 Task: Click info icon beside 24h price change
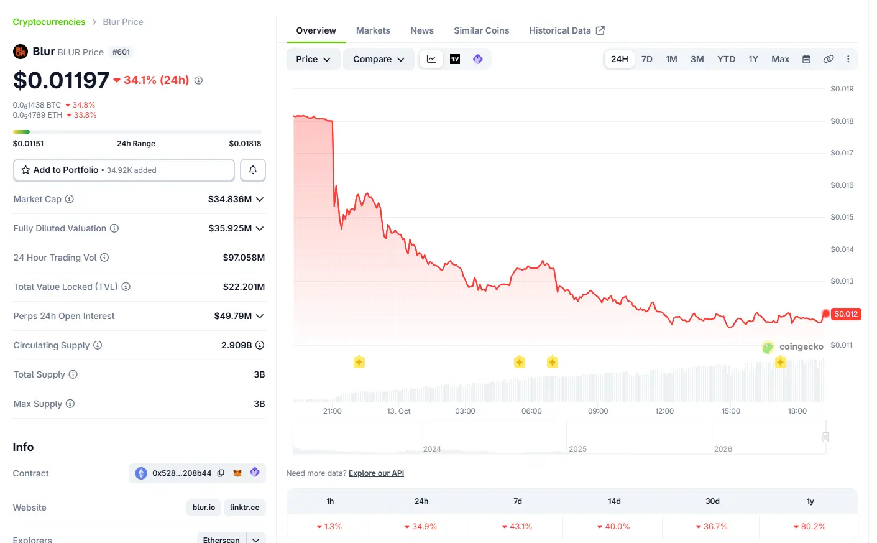click(x=198, y=80)
